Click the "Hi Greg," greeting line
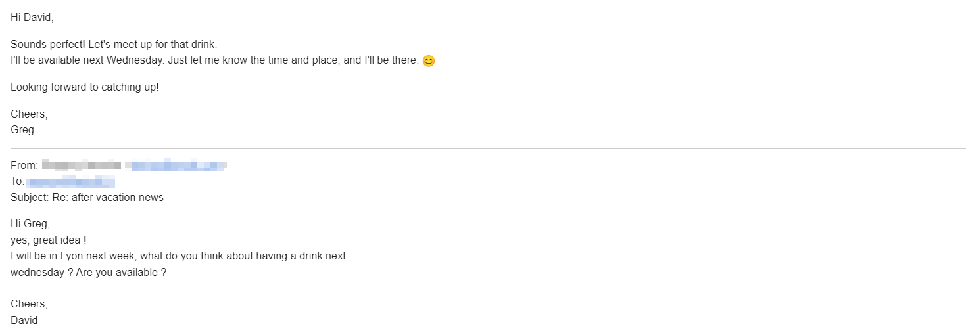Viewport: 966px width, 335px height. click(30, 224)
